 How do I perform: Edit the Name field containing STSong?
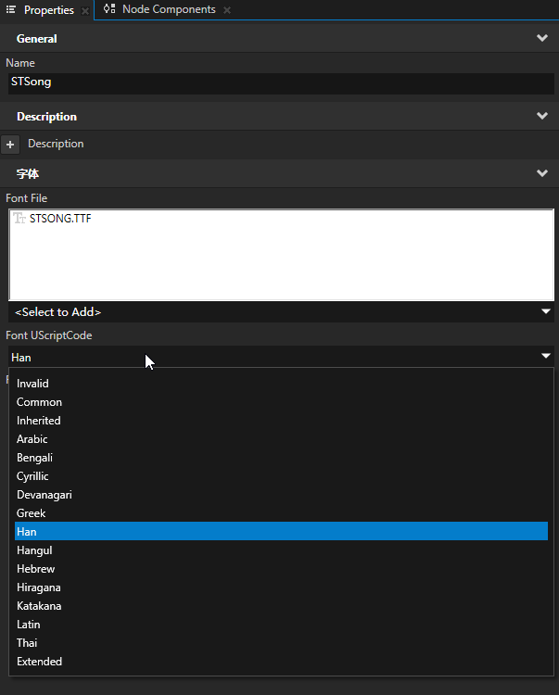(281, 83)
